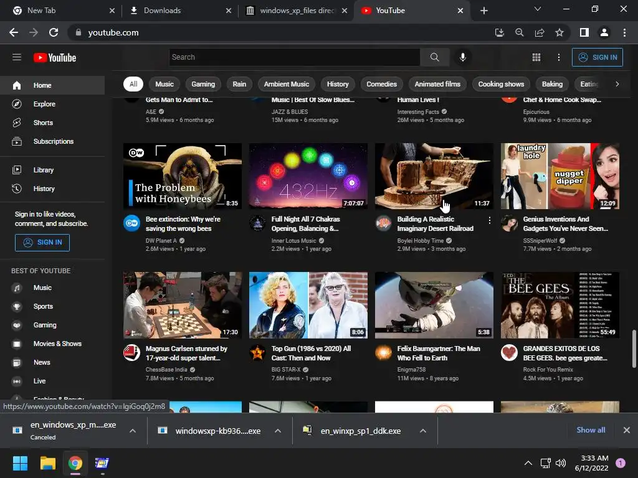Expand windowsxp-kb936 download options chevron

pyautogui.click(x=278, y=431)
